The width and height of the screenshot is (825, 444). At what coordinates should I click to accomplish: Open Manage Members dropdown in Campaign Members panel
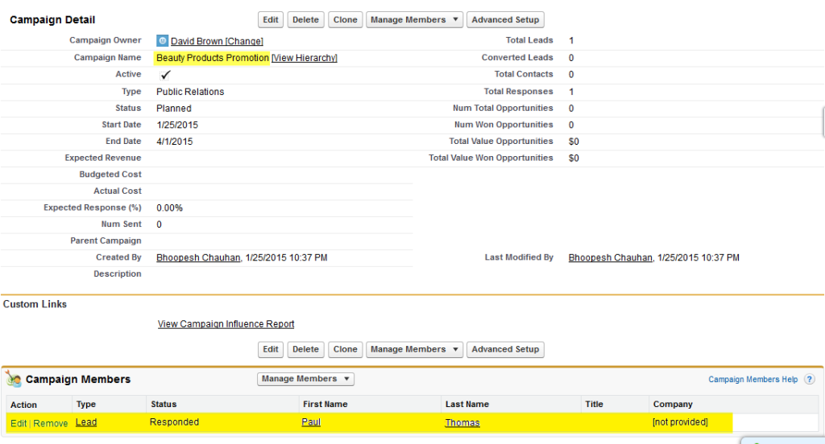(305, 379)
